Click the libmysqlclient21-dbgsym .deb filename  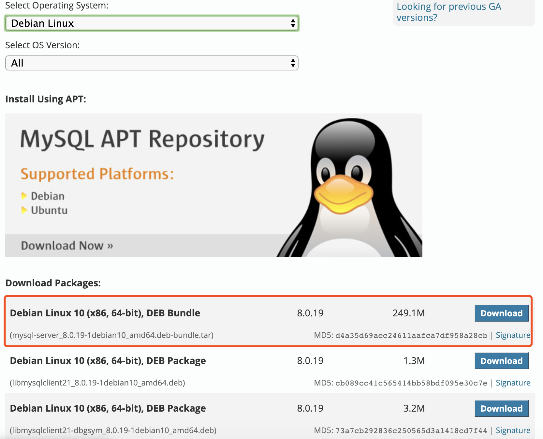[x=113, y=431]
